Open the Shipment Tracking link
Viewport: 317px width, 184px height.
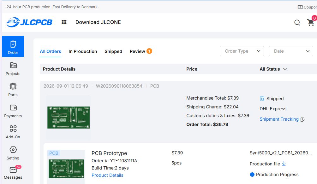tap(279, 119)
